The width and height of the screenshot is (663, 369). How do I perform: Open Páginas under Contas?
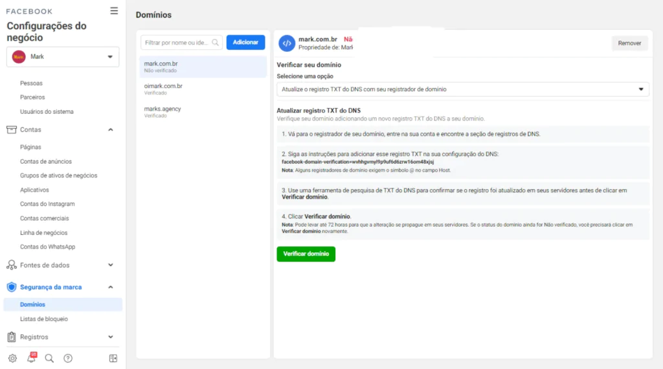coord(30,147)
